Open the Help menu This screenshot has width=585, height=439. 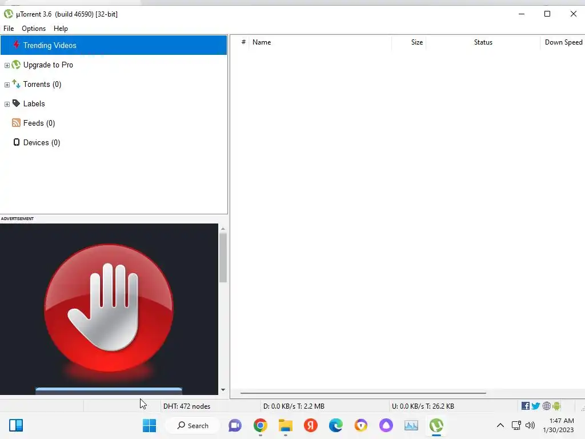pos(61,29)
